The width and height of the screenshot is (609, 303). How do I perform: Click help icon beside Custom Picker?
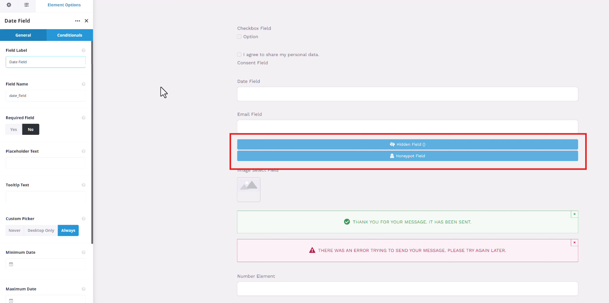pyautogui.click(x=84, y=219)
